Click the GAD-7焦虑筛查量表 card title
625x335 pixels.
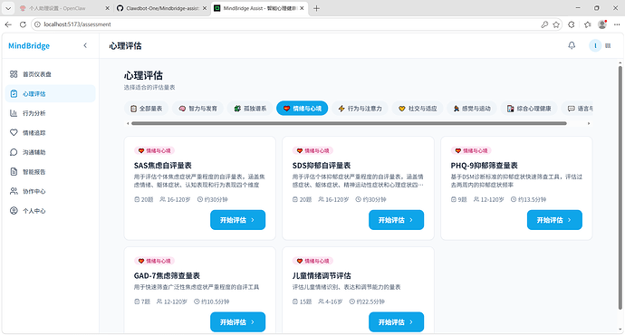coord(167,275)
